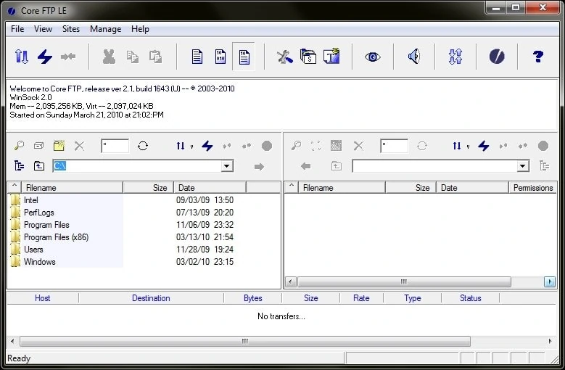Viewport: 565px width, 370px height.
Task: Expand the remote path dropdown arrow
Action: pyautogui.click(x=522, y=166)
